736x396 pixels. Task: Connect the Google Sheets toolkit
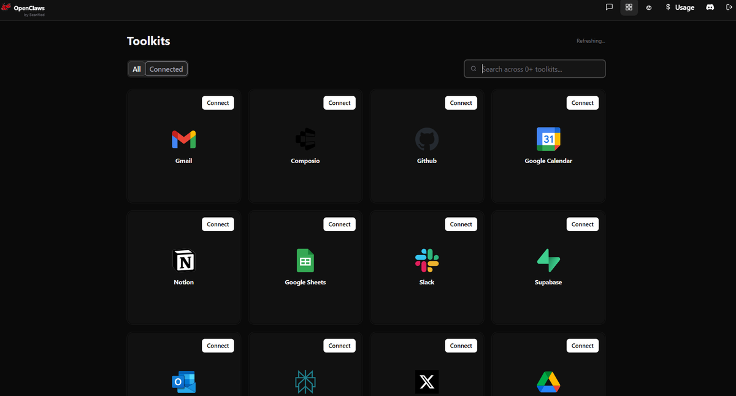(x=339, y=224)
